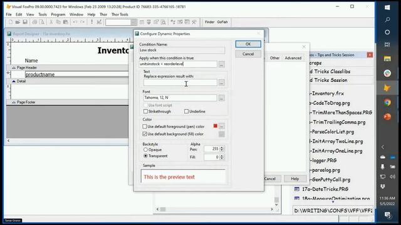The width and height of the screenshot is (401, 225).
Task: Click in the Condition Name field
Action: [182, 50]
